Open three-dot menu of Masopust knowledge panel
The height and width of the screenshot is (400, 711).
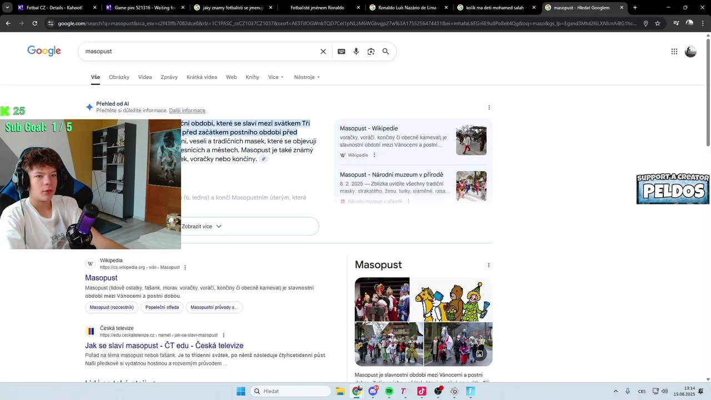[489, 266]
